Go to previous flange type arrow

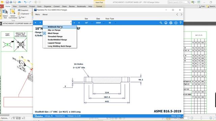coord(40,23)
